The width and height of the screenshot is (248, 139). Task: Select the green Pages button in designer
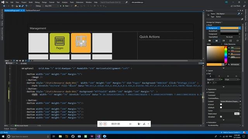(60, 43)
